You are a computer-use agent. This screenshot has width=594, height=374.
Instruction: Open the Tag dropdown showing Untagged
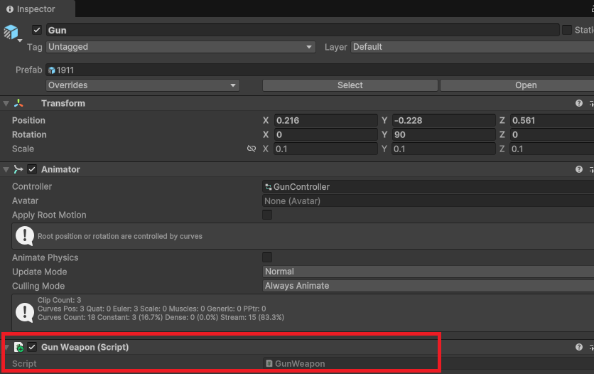(180, 47)
